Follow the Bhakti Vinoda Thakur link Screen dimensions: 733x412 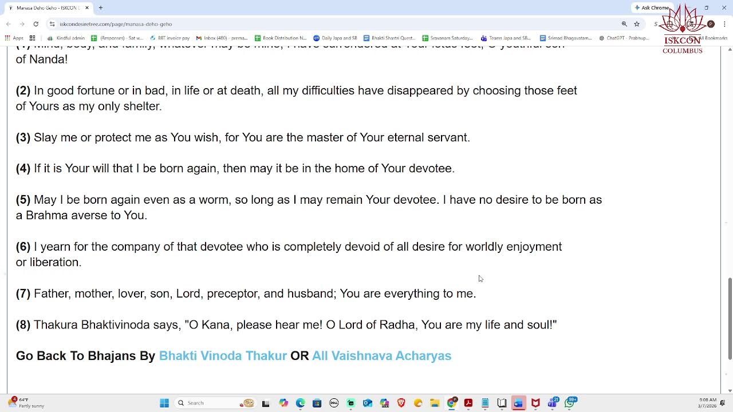223,355
